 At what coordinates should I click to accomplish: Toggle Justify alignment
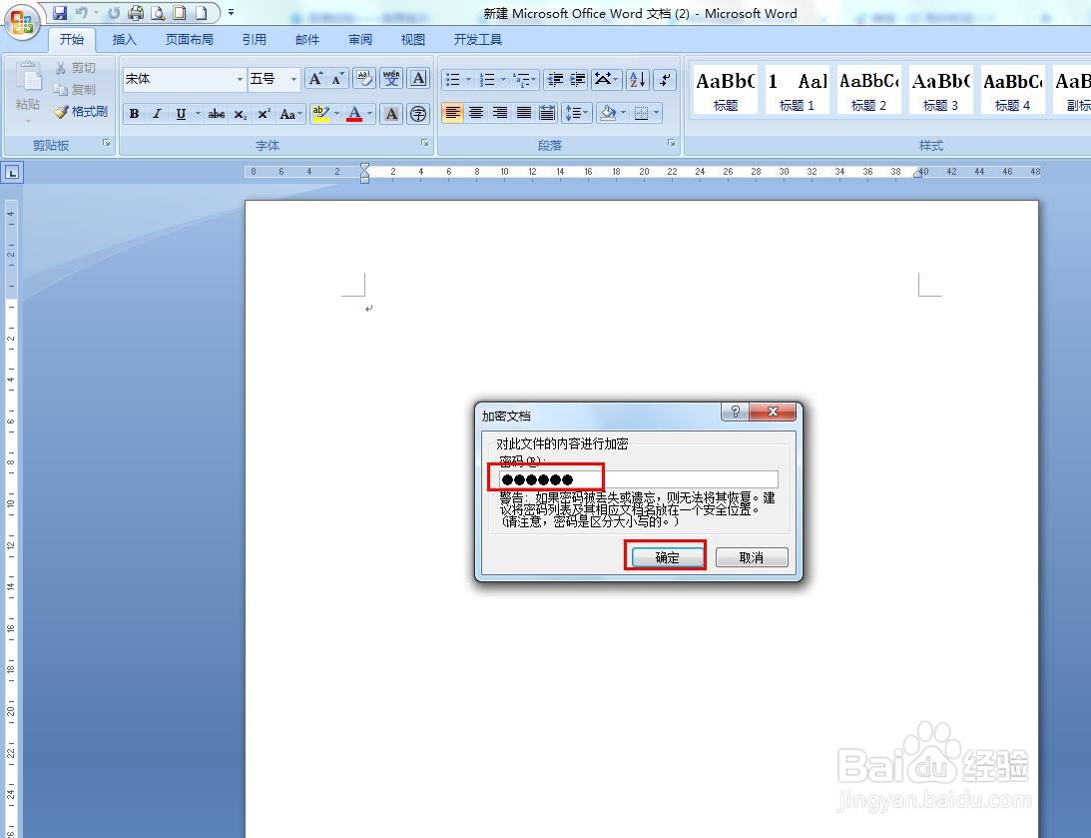(523, 113)
